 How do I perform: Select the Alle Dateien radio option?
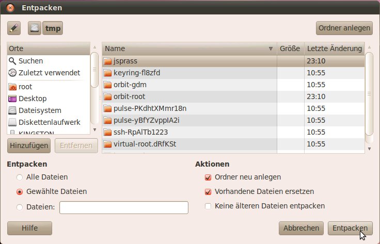point(20,177)
